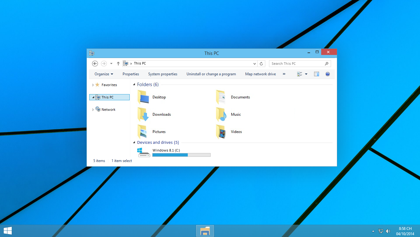
Task: Open System properties
Action: [163, 74]
